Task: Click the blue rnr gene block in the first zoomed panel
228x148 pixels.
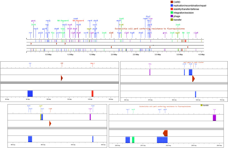Action: pyautogui.click(x=30, y=94)
